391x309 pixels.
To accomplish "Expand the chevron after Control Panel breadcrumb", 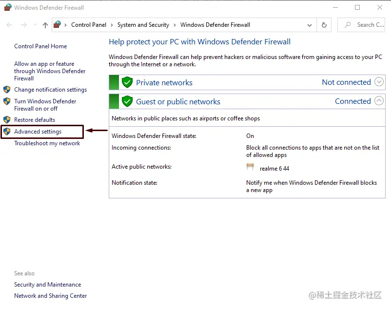I will [x=112, y=25].
